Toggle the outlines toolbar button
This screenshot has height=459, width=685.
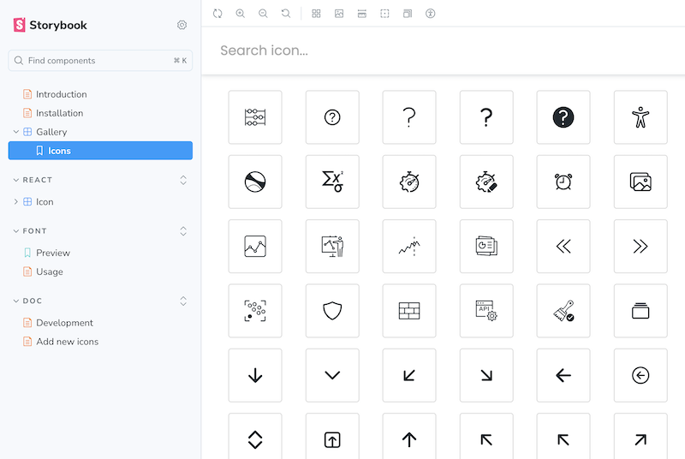click(x=384, y=14)
